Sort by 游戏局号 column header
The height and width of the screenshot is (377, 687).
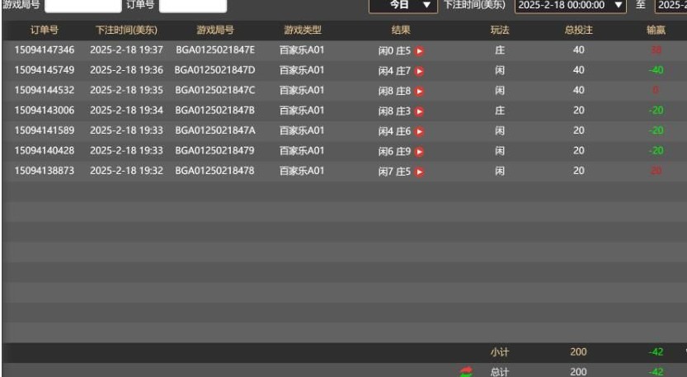215,30
